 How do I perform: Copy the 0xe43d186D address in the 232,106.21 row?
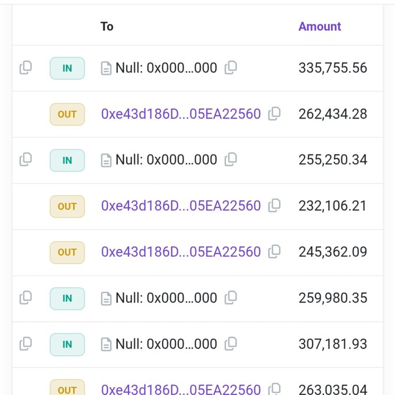(274, 206)
